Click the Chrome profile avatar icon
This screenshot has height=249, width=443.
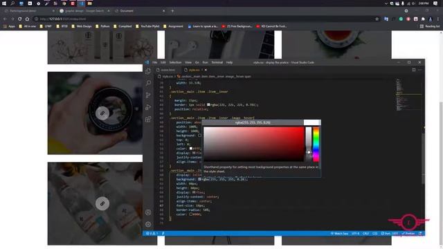point(431,19)
